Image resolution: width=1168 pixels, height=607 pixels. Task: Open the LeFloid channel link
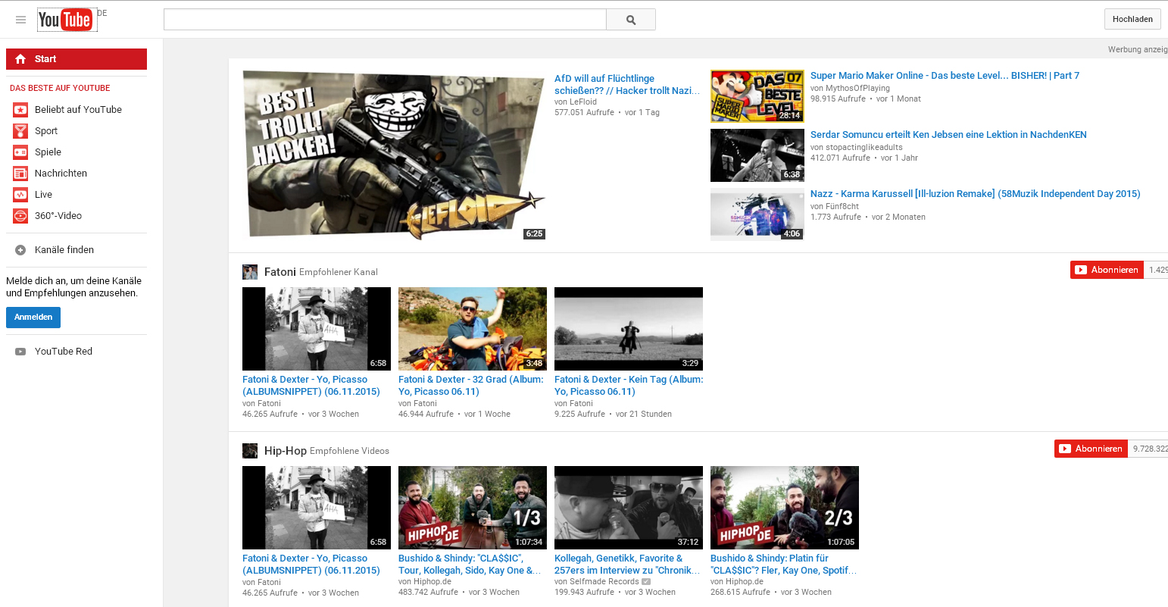click(x=582, y=102)
